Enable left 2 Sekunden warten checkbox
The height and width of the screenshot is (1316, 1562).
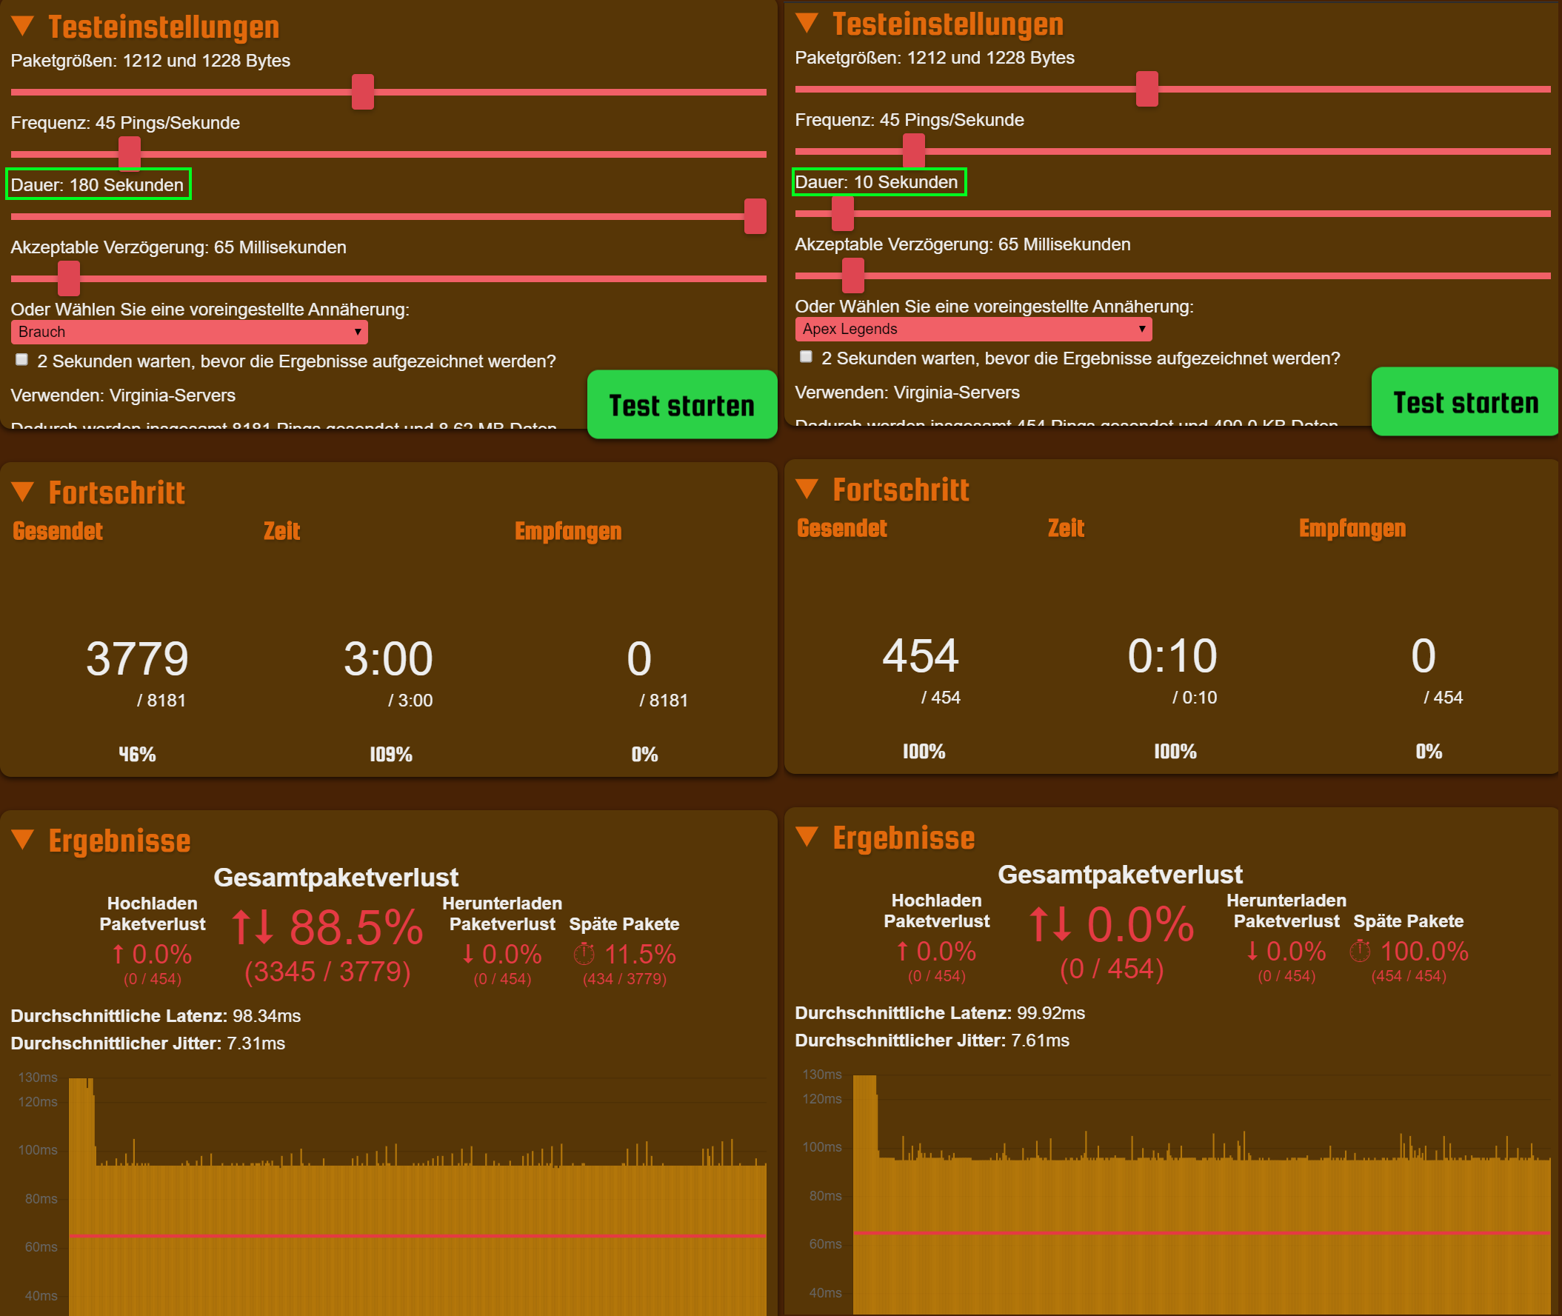[22, 361]
